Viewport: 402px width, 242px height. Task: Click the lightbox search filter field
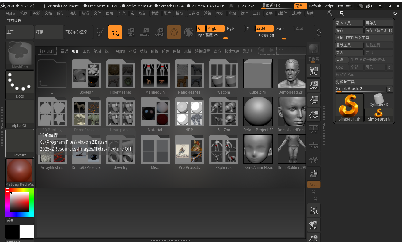291,51
